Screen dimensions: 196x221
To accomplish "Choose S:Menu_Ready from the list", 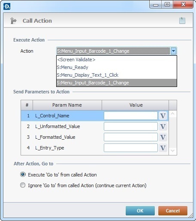I will (x=117, y=67).
